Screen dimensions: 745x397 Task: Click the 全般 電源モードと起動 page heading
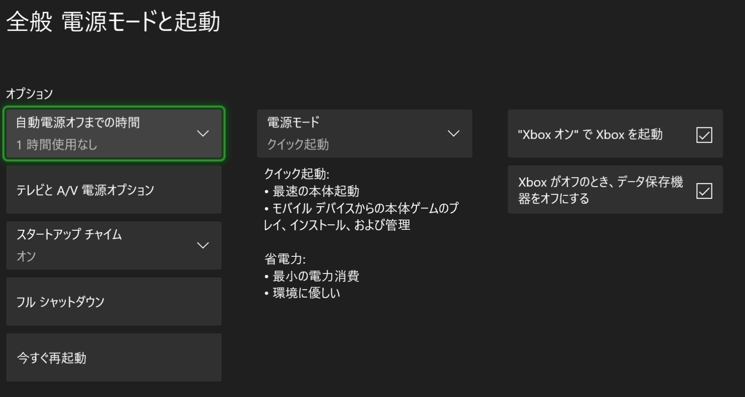tap(113, 22)
